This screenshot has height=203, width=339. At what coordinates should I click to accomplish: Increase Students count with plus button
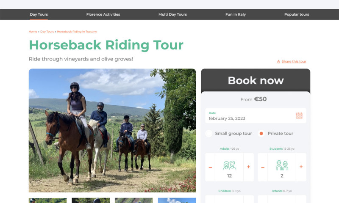coord(301,167)
